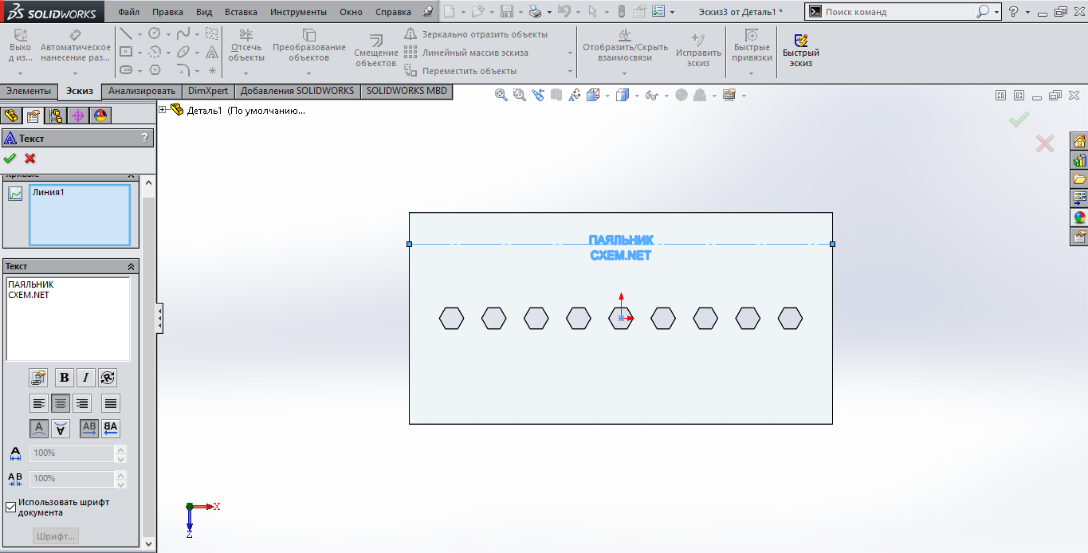Viewport: 1088px width, 553px height.
Task: Collapse the Текст section chevron
Action: tap(131, 266)
